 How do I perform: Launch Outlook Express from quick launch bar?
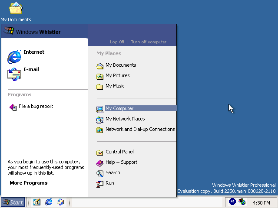[60, 202]
